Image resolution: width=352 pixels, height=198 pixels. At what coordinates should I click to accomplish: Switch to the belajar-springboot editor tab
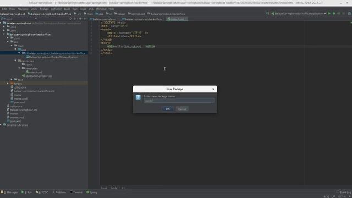coord(103,19)
